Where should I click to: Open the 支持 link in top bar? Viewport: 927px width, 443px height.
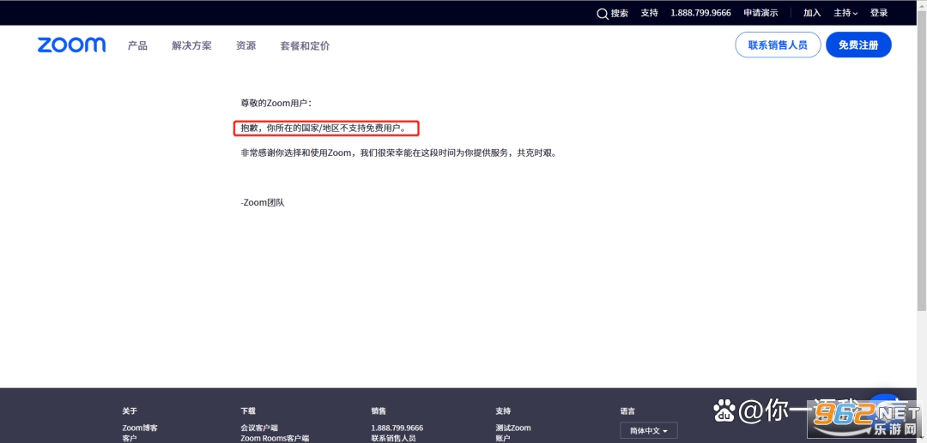coord(649,13)
